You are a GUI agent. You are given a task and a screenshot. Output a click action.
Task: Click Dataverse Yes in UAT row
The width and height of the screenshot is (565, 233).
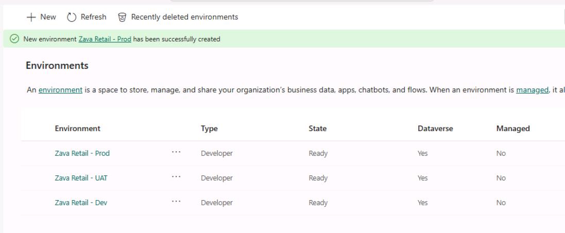[423, 178]
